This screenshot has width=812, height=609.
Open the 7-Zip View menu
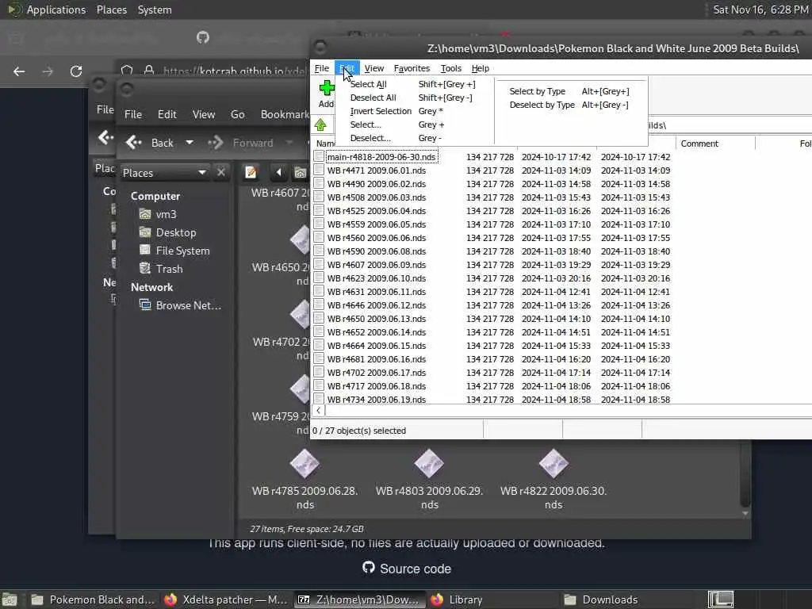tap(374, 68)
